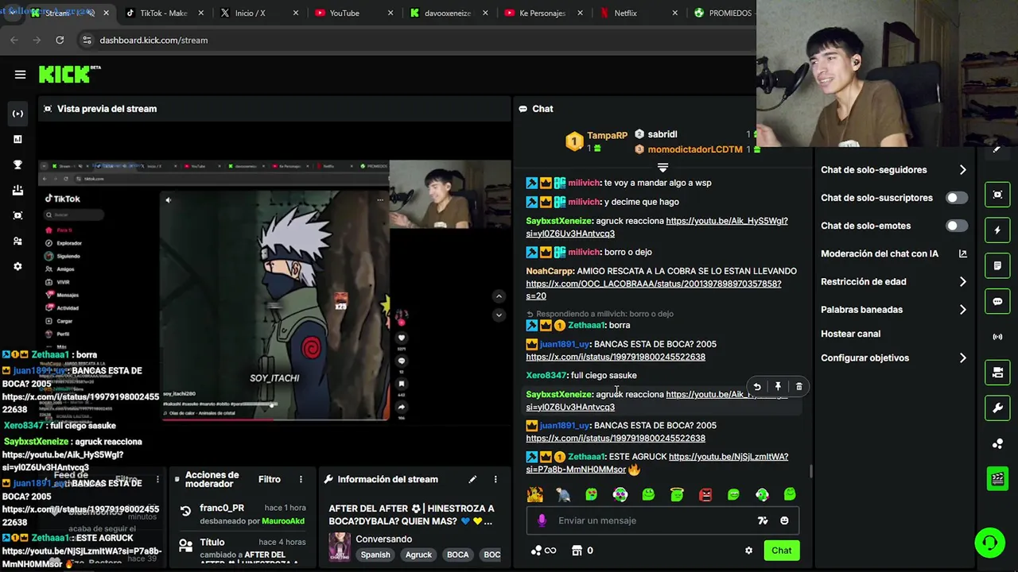The image size is (1018, 572).
Task: Click the camera stream icon in right rail
Action: click(x=997, y=373)
